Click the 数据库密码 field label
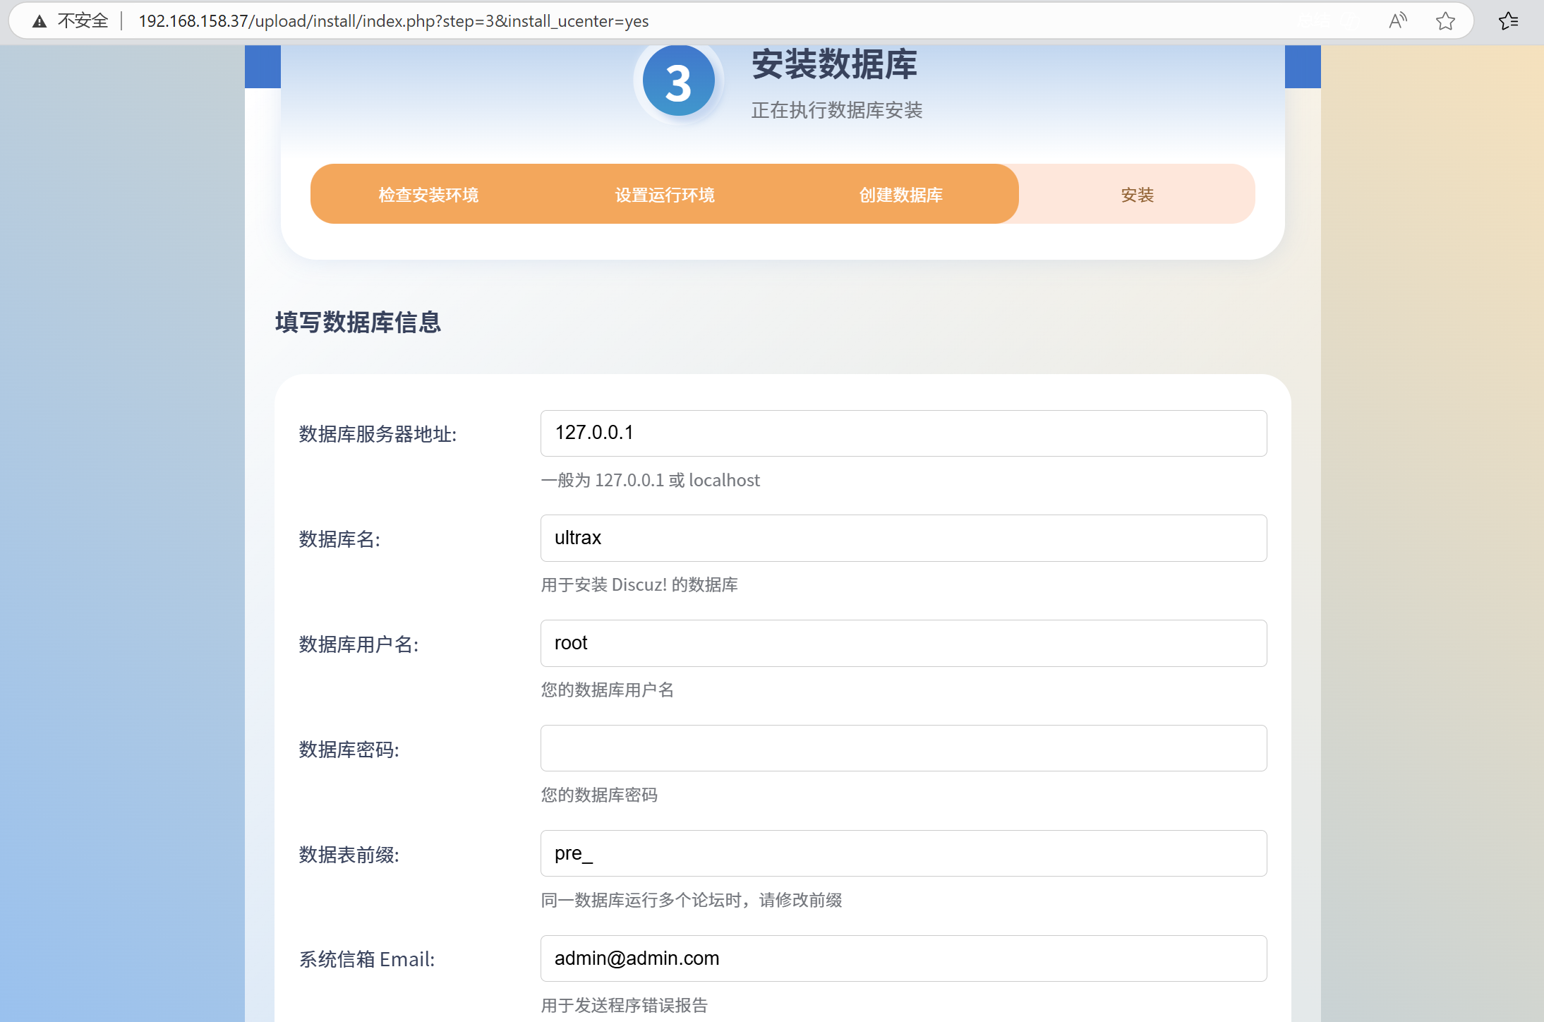The image size is (1544, 1022). point(349,750)
